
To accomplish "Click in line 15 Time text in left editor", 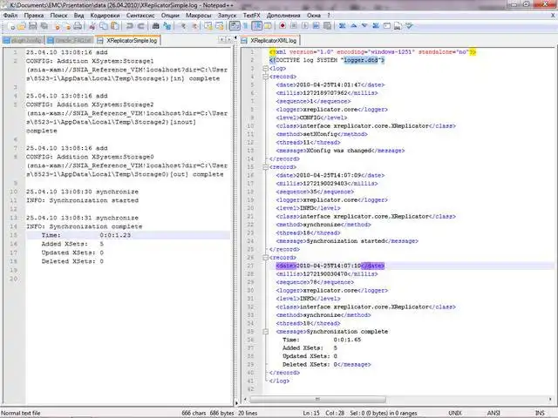I will [51, 235].
